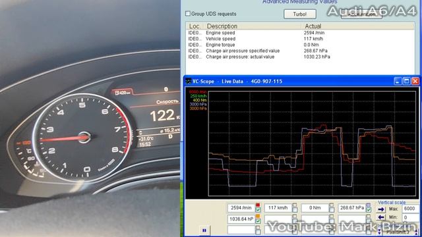Viewport: 422px width, 237px height.
Task: Click the blue-gray swatch for 268.67 hPa
Action: [369, 205]
